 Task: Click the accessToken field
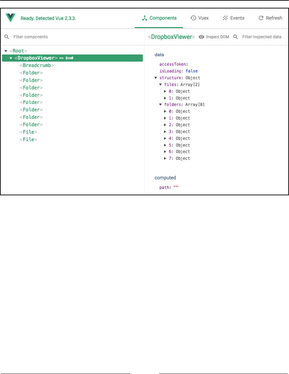click(x=174, y=64)
